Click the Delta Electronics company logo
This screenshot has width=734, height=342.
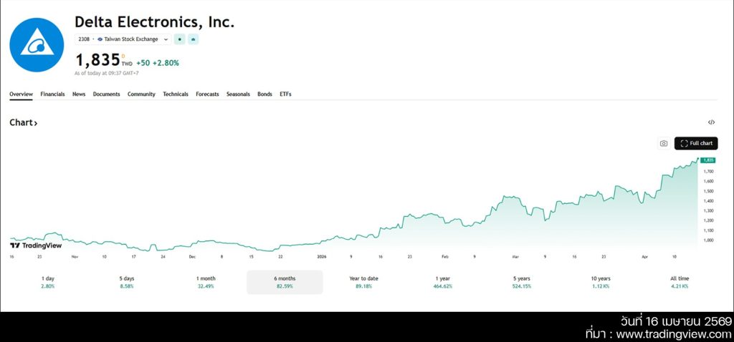37,45
